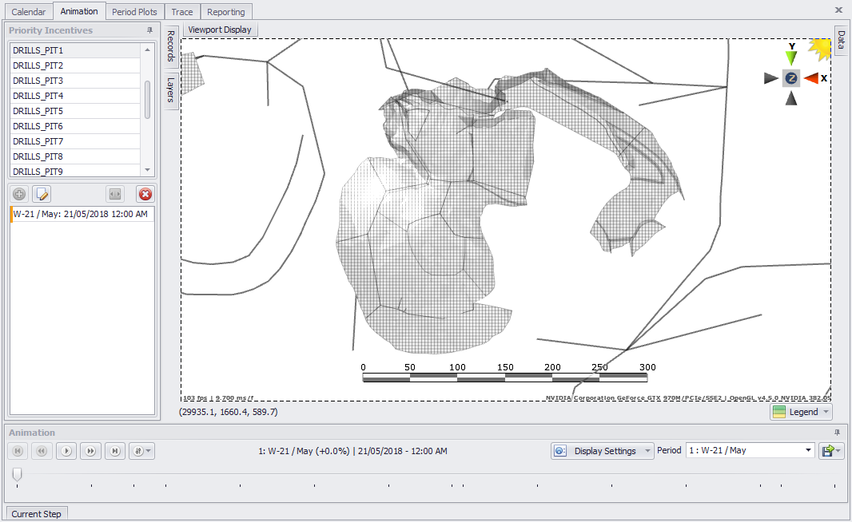
Task: Select DRILLS_PIT4 in the list
Action: 75,96
